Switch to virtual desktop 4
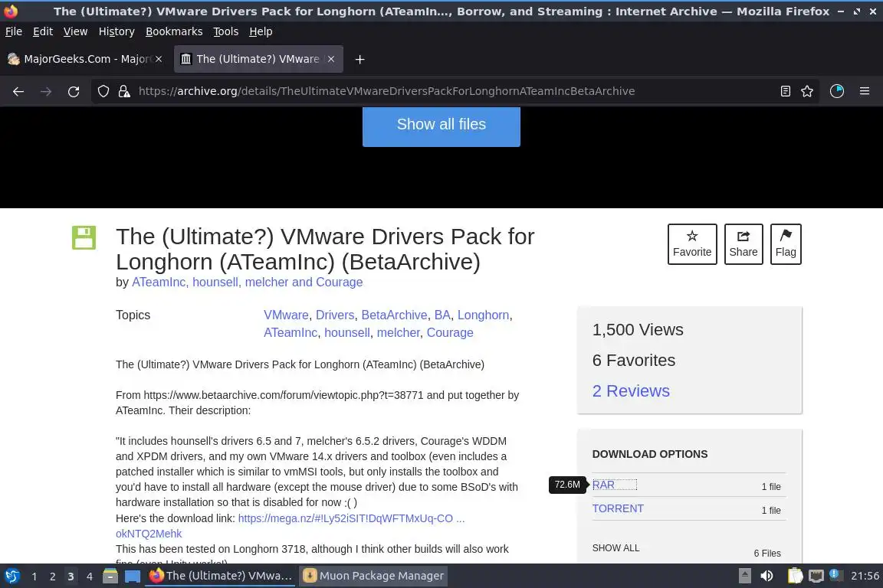This screenshot has width=883, height=588. coord(89,577)
